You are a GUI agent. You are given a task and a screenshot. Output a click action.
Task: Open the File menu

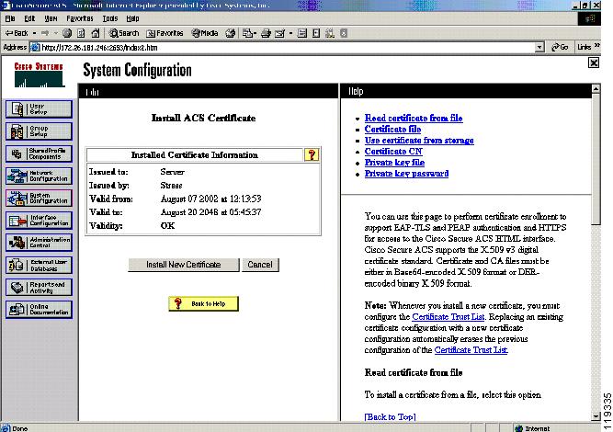(10, 18)
